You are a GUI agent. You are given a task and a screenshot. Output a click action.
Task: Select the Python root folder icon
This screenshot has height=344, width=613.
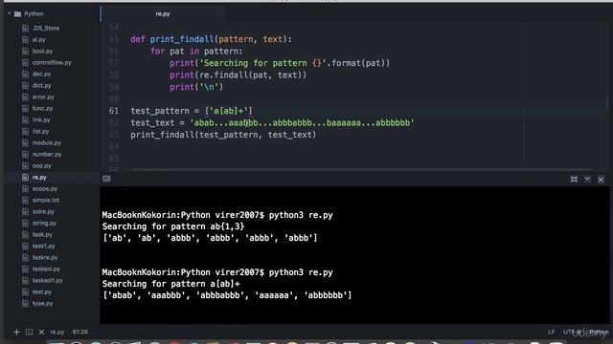click(17, 14)
